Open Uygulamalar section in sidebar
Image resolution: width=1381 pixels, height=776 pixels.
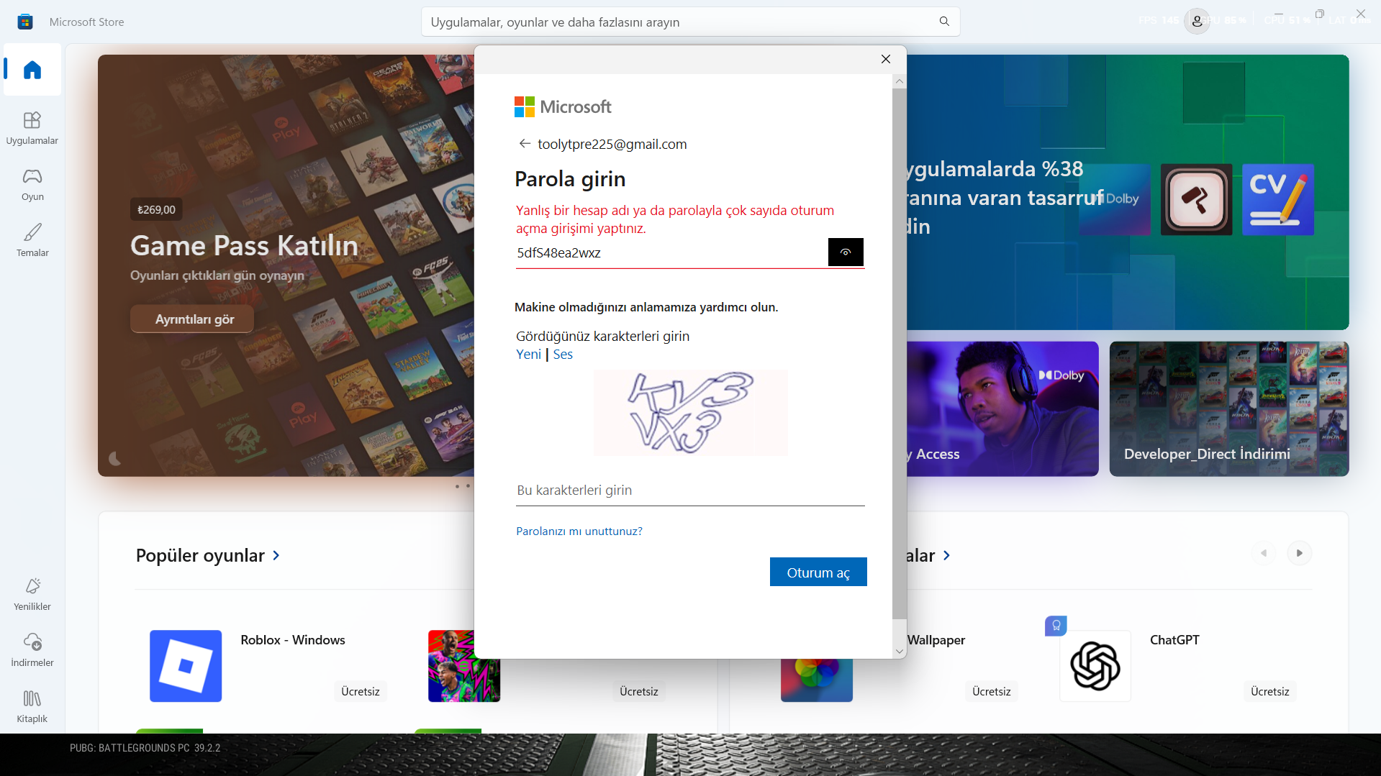click(x=32, y=128)
